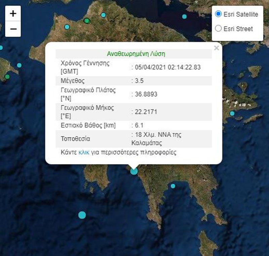Select the cyan marker in the sea west of the popup
The image size is (269, 256).
[19, 65]
